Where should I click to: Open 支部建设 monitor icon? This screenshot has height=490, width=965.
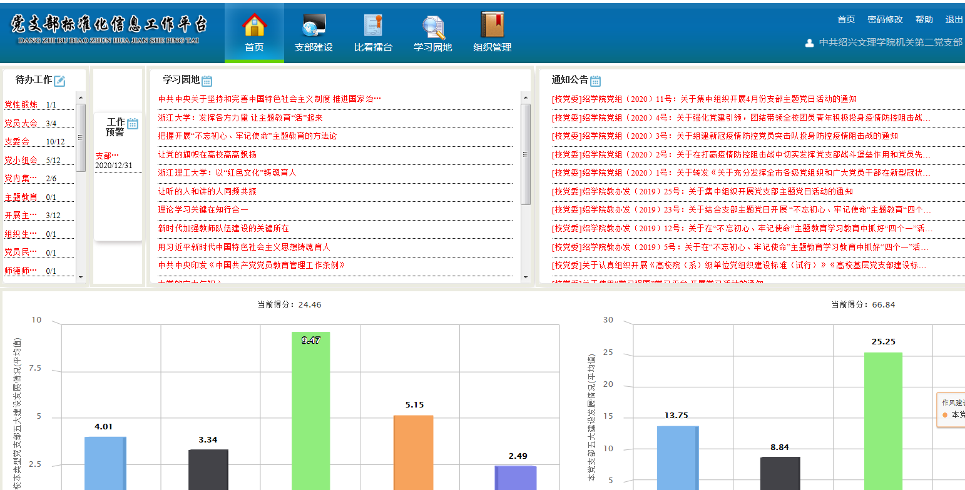tap(314, 26)
